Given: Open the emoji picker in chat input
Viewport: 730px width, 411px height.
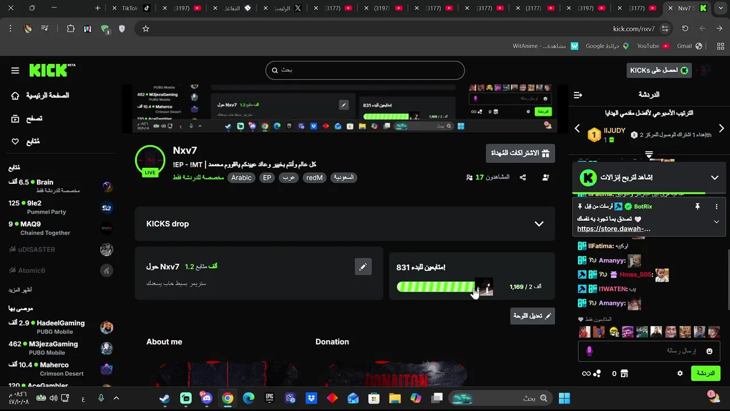Looking at the screenshot, I should click(709, 351).
